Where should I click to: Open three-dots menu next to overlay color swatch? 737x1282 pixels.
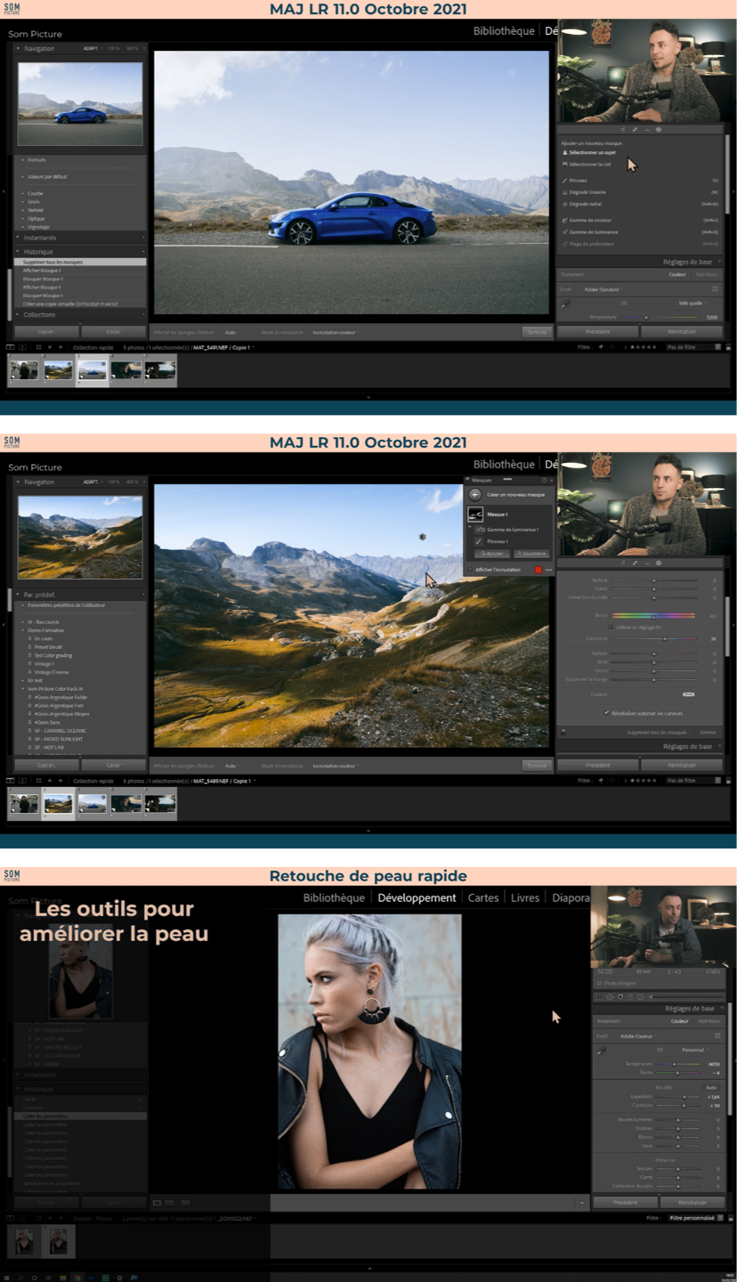coord(548,570)
